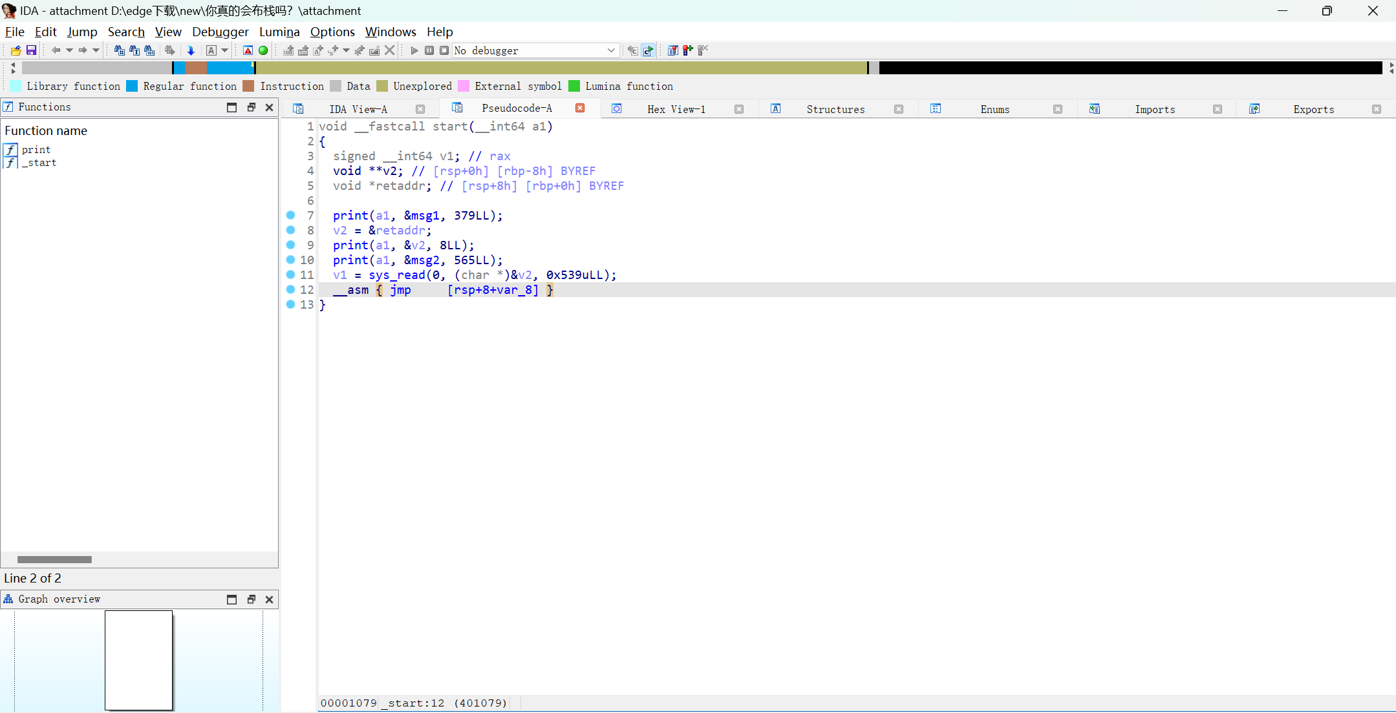Image resolution: width=1396 pixels, height=713 pixels.
Task: Click the green circle toolbar icon
Action: tap(263, 50)
